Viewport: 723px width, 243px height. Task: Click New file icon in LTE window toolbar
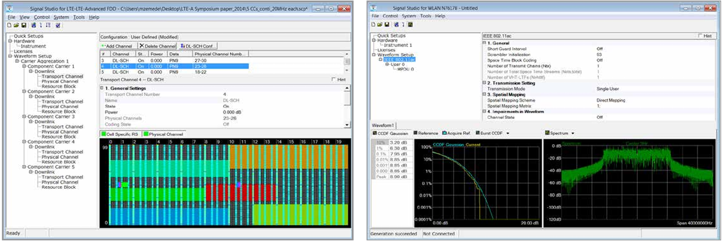[9, 25]
